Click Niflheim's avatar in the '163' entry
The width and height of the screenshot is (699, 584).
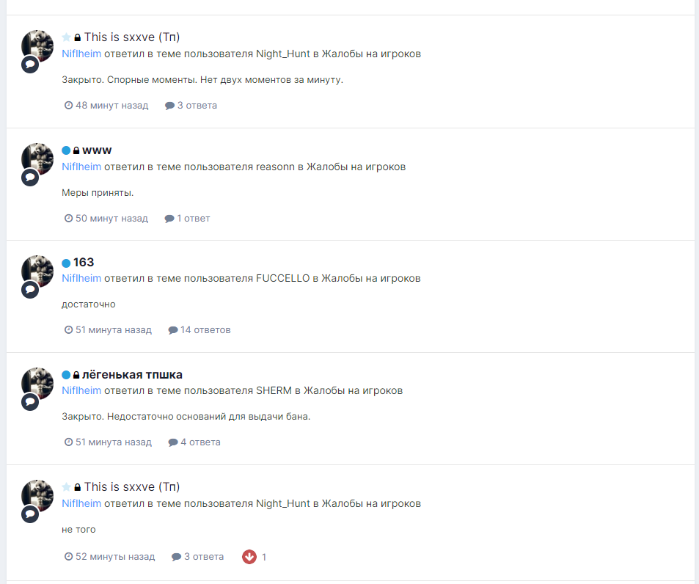[x=37, y=271]
